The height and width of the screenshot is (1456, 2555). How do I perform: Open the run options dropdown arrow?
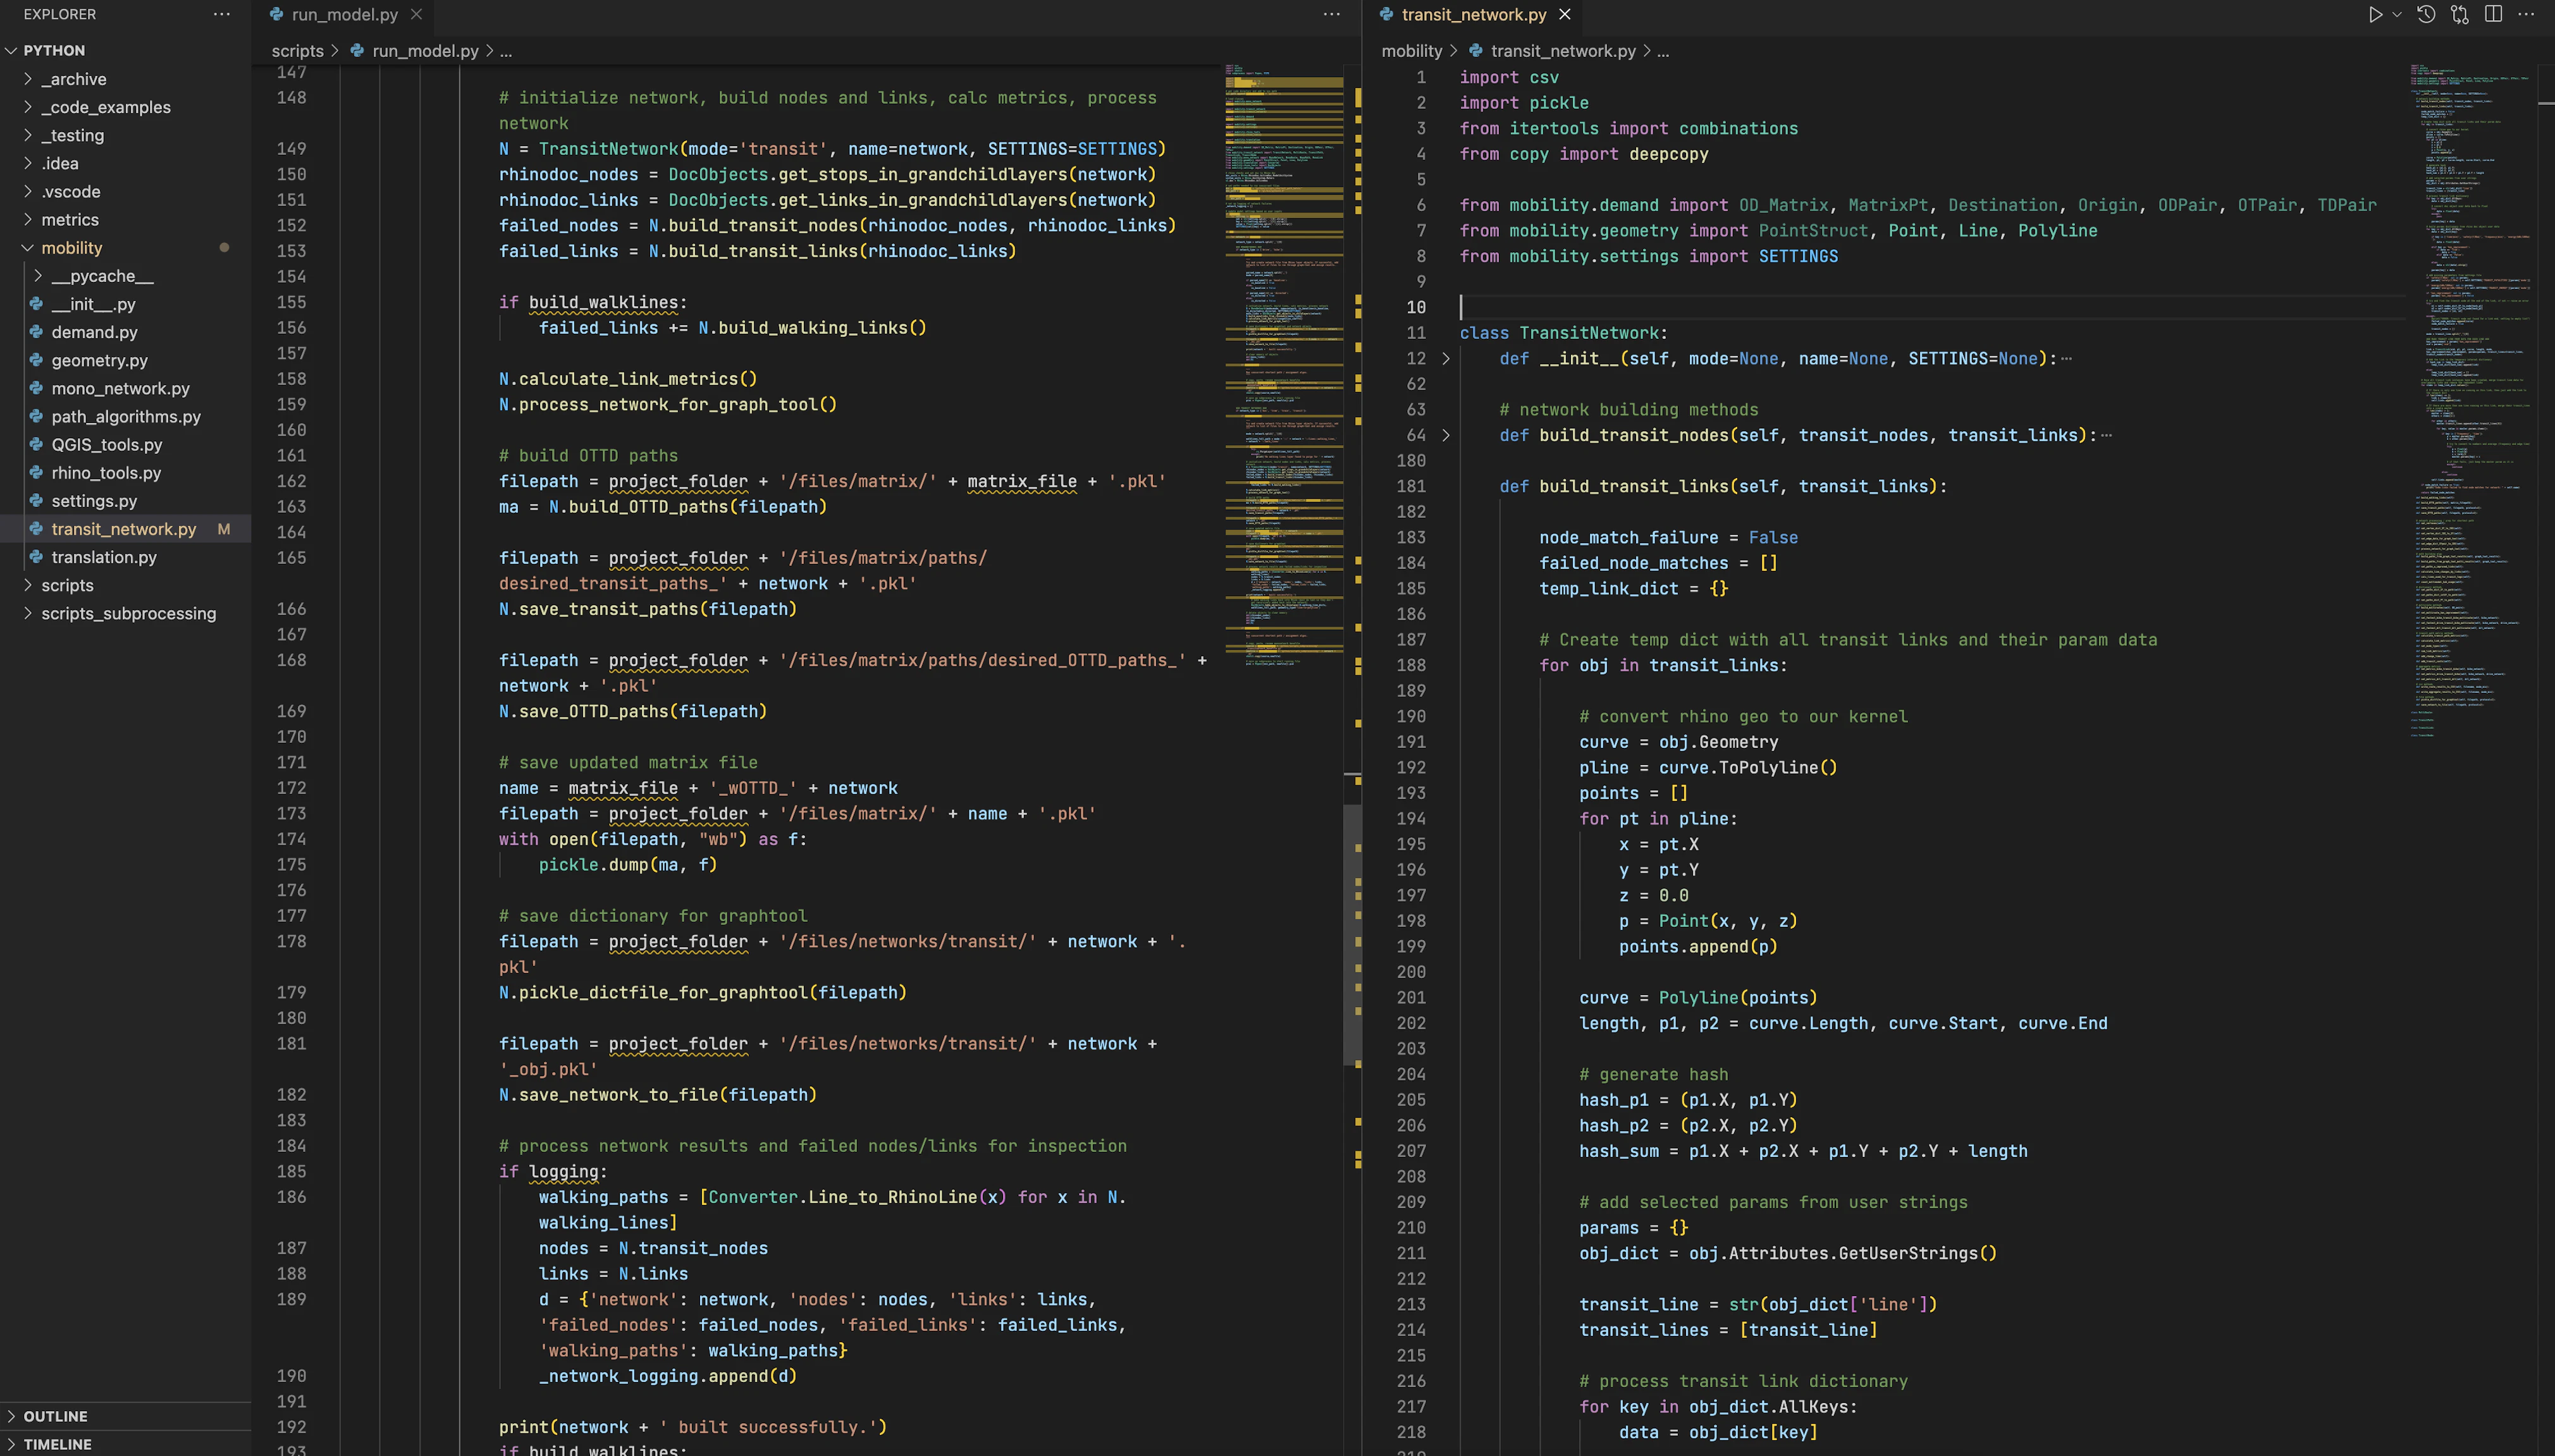click(2397, 14)
